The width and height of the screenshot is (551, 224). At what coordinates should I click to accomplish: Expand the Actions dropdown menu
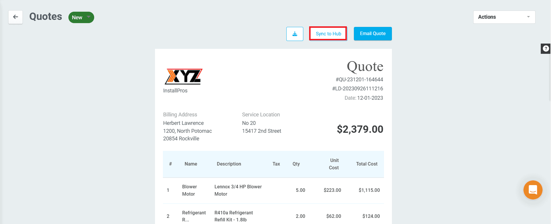[x=504, y=17]
